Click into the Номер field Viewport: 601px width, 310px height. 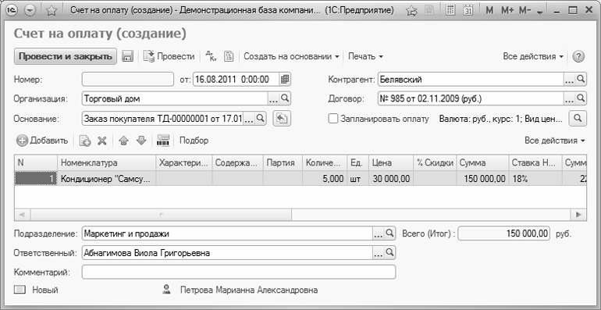point(128,80)
